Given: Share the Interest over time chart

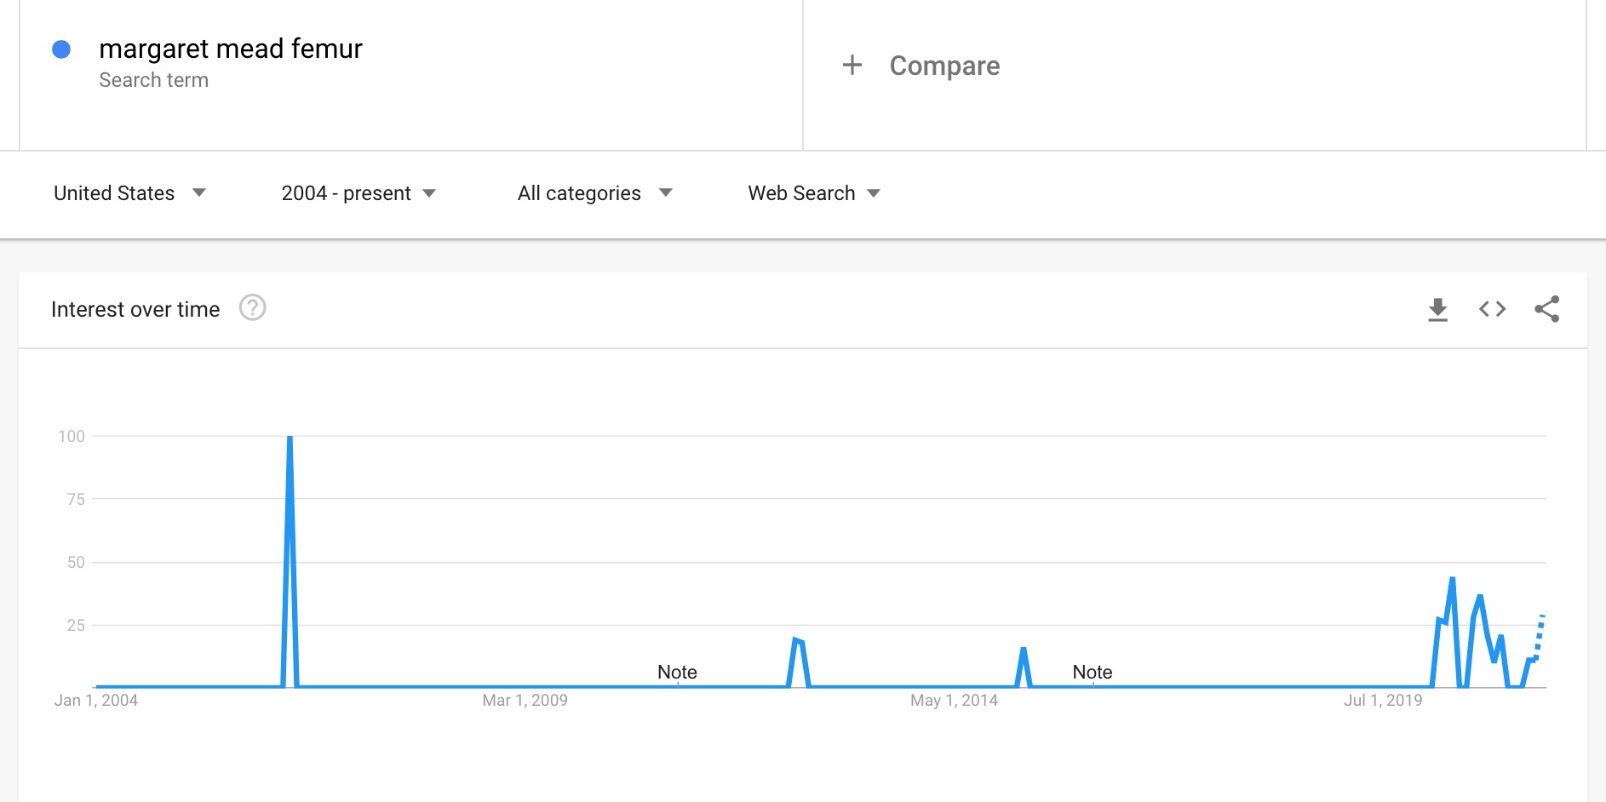Looking at the screenshot, I should click(x=1546, y=309).
